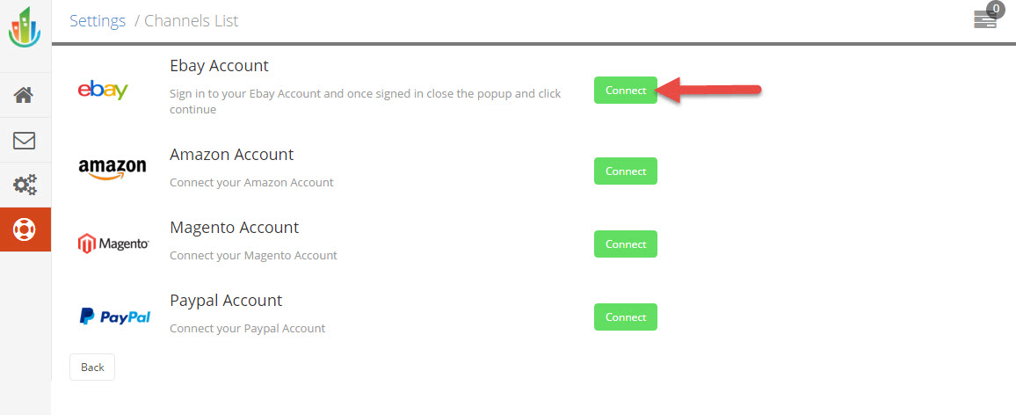Connect the Ebay Account

click(x=626, y=91)
